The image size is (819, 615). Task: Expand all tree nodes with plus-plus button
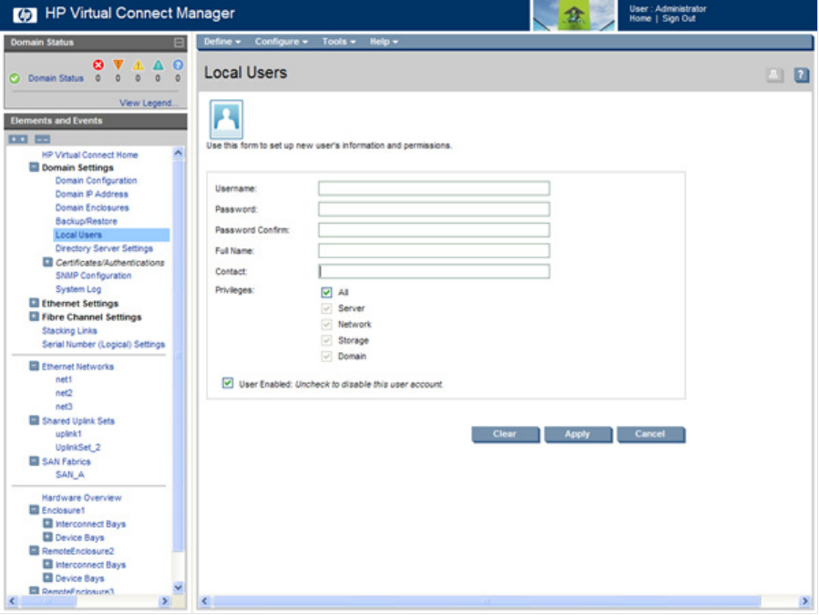tap(18, 139)
